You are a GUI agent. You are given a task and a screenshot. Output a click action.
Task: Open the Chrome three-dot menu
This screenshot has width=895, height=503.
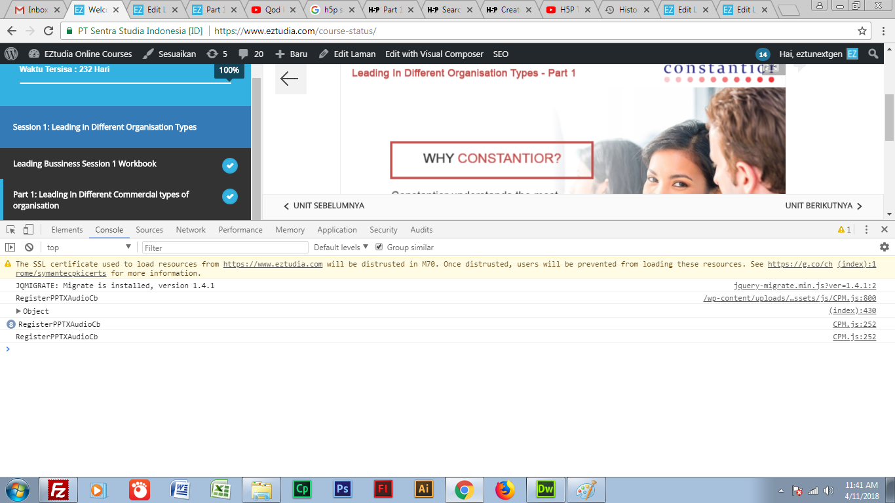click(x=884, y=31)
